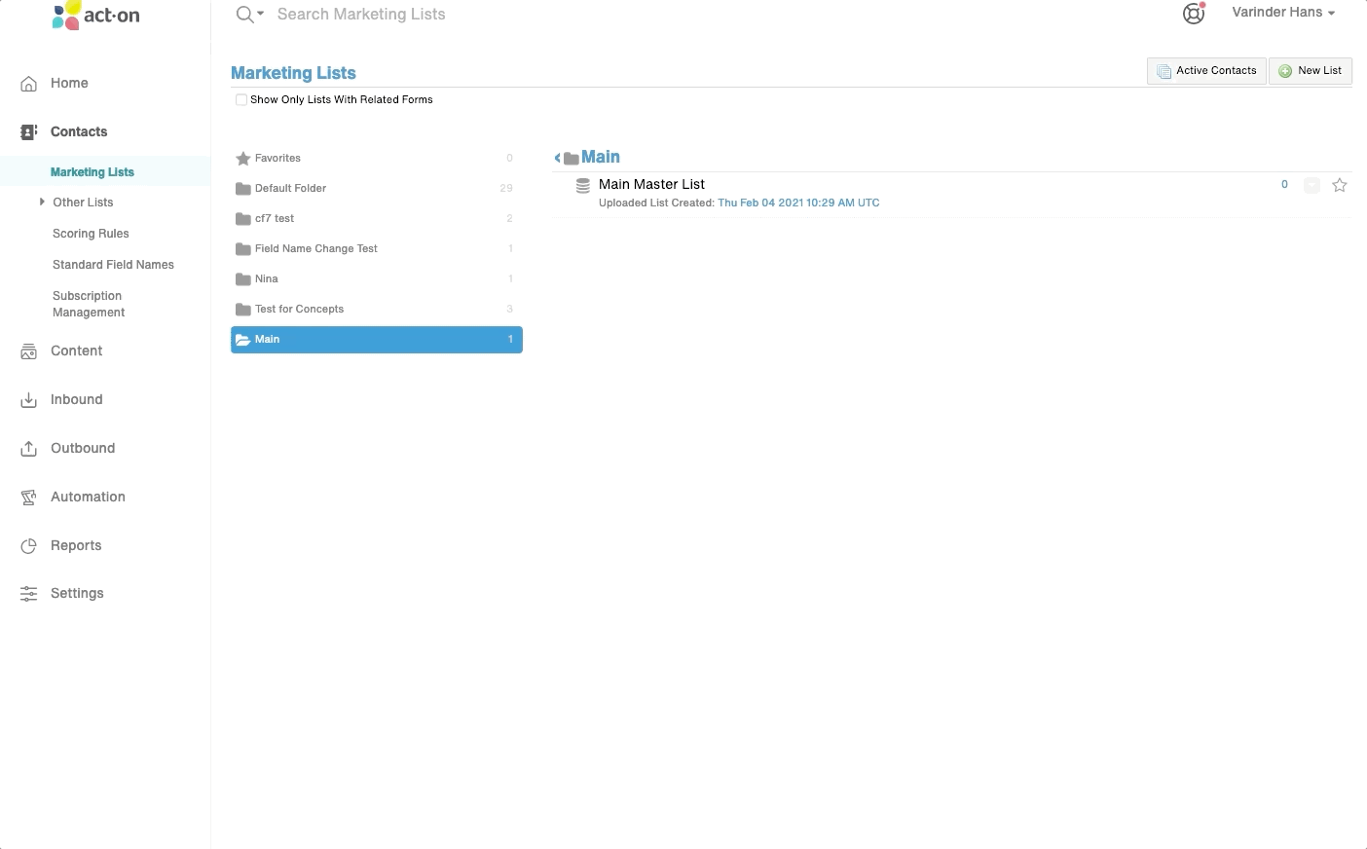
Task: Collapse the Main folder back chevron
Action: coord(557,158)
